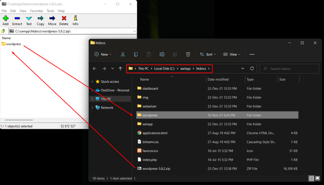Screen dimensions: 324x185
Task: Open the 7-Zip View menu
Action: pos(23,11)
